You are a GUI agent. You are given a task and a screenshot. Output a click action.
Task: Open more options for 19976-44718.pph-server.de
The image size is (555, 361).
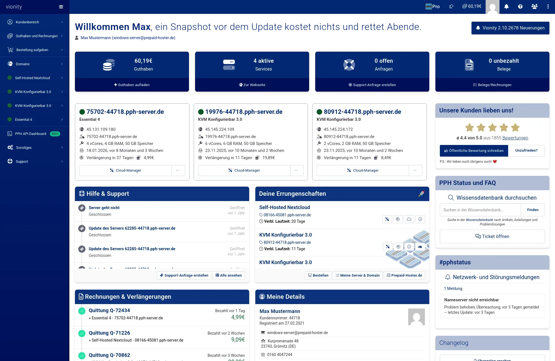pos(296,171)
